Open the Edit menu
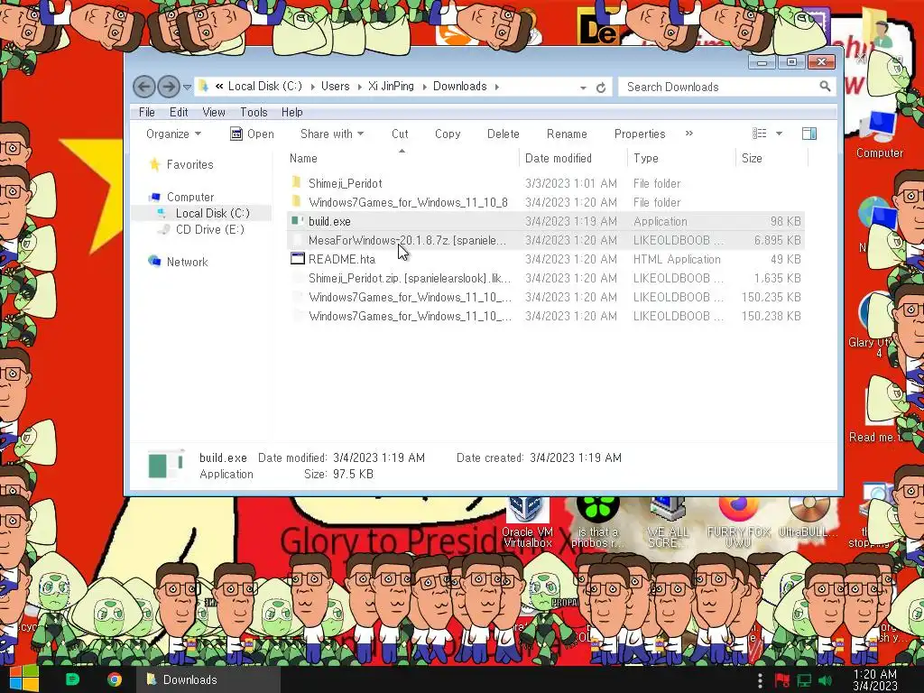The width and height of the screenshot is (924, 693). 179,112
